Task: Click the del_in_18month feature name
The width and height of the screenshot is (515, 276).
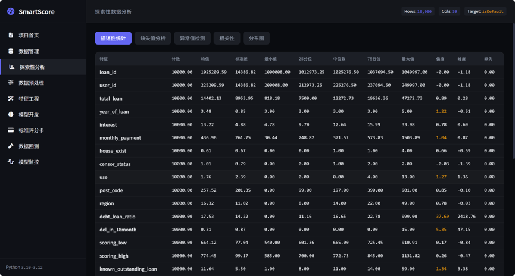Action: 118,230
